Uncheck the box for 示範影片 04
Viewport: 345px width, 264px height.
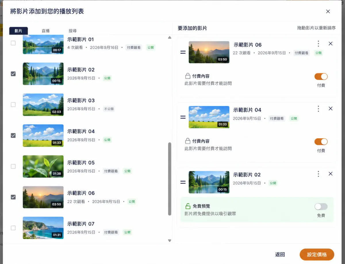(x=13, y=135)
